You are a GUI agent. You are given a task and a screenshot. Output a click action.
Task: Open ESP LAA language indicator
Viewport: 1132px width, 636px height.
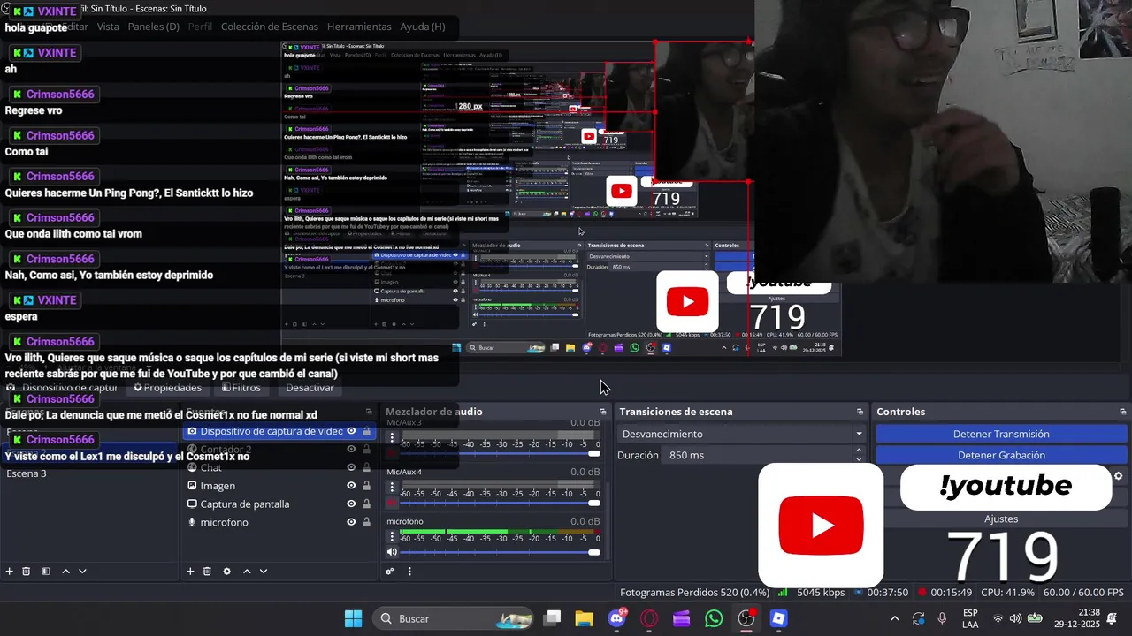coord(970,618)
